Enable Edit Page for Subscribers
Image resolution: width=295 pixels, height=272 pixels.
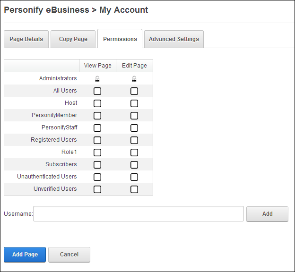pyautogui.click(x=134, y=165)
